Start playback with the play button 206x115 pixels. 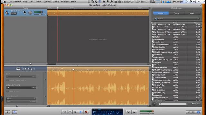[x=81, y=112]
